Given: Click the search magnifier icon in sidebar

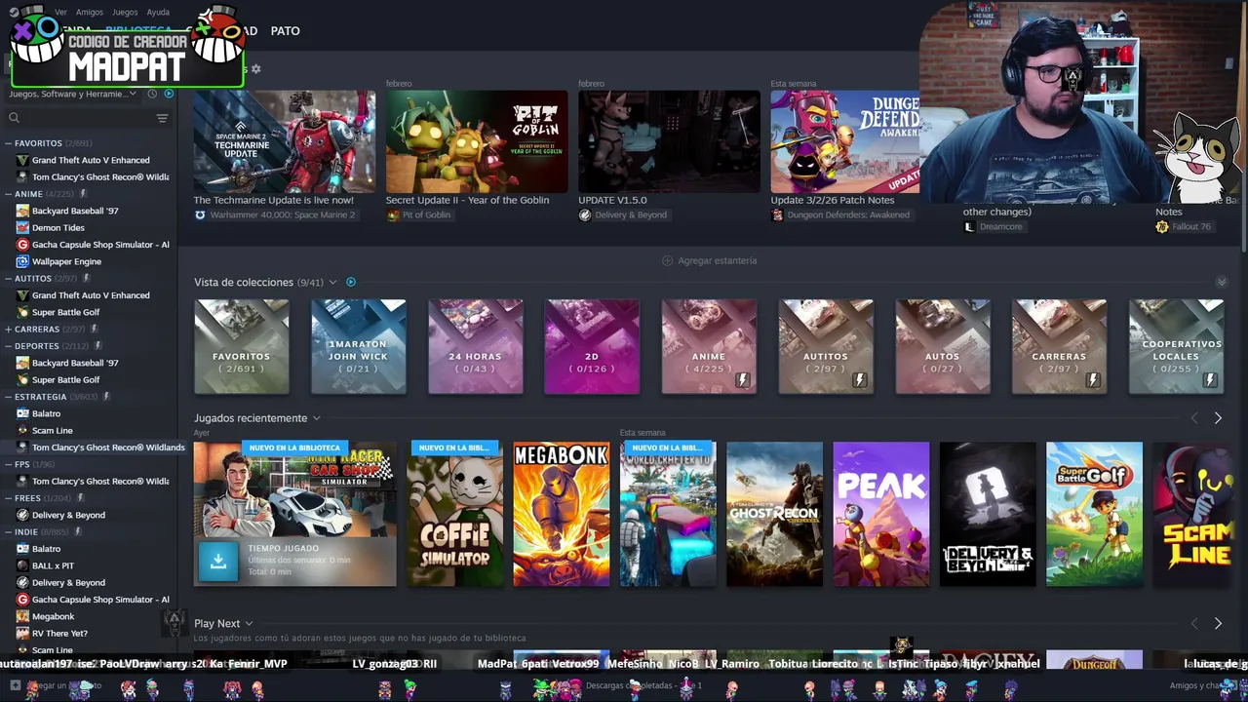Looking at the screenshot, I should tap(14, 118).
